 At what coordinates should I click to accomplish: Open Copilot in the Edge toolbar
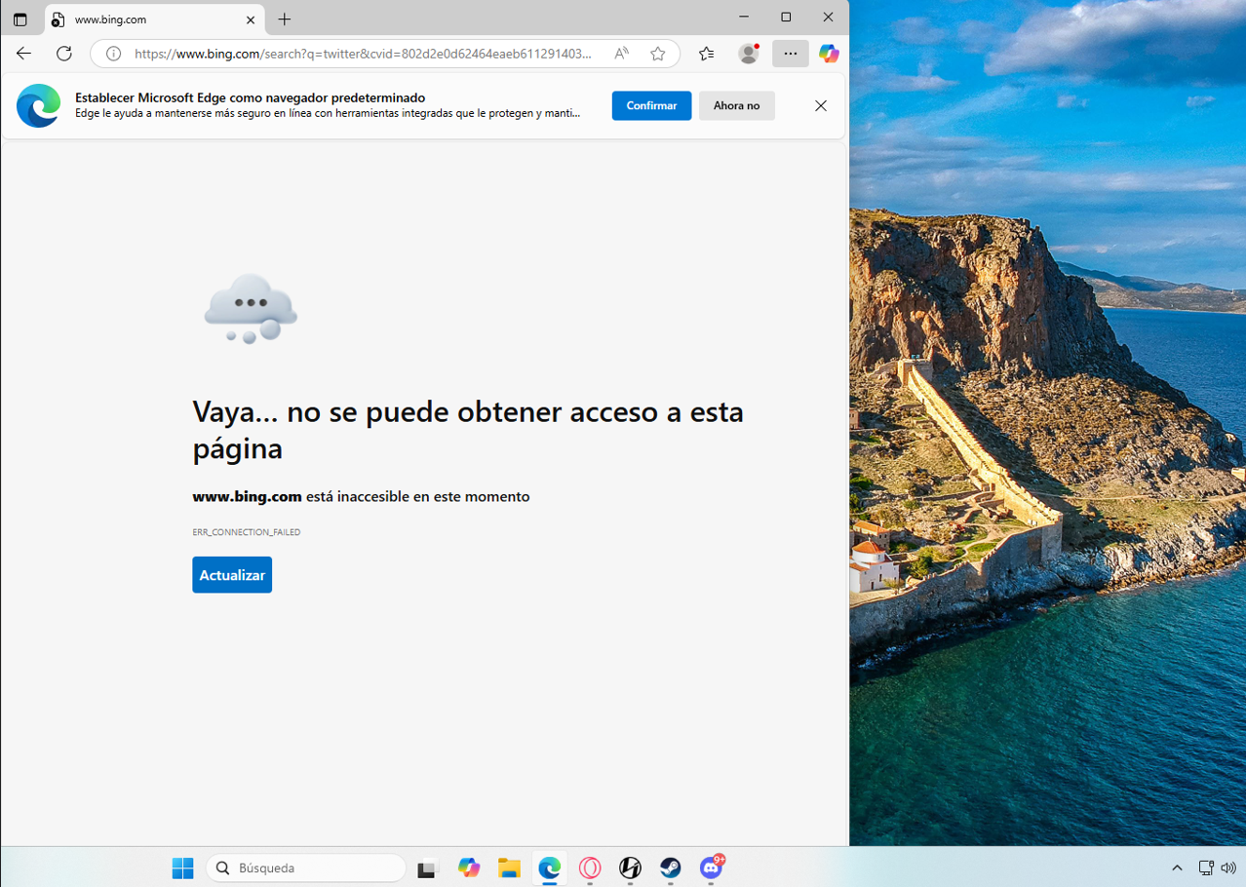pyautogui.click(x=829, y=54)
